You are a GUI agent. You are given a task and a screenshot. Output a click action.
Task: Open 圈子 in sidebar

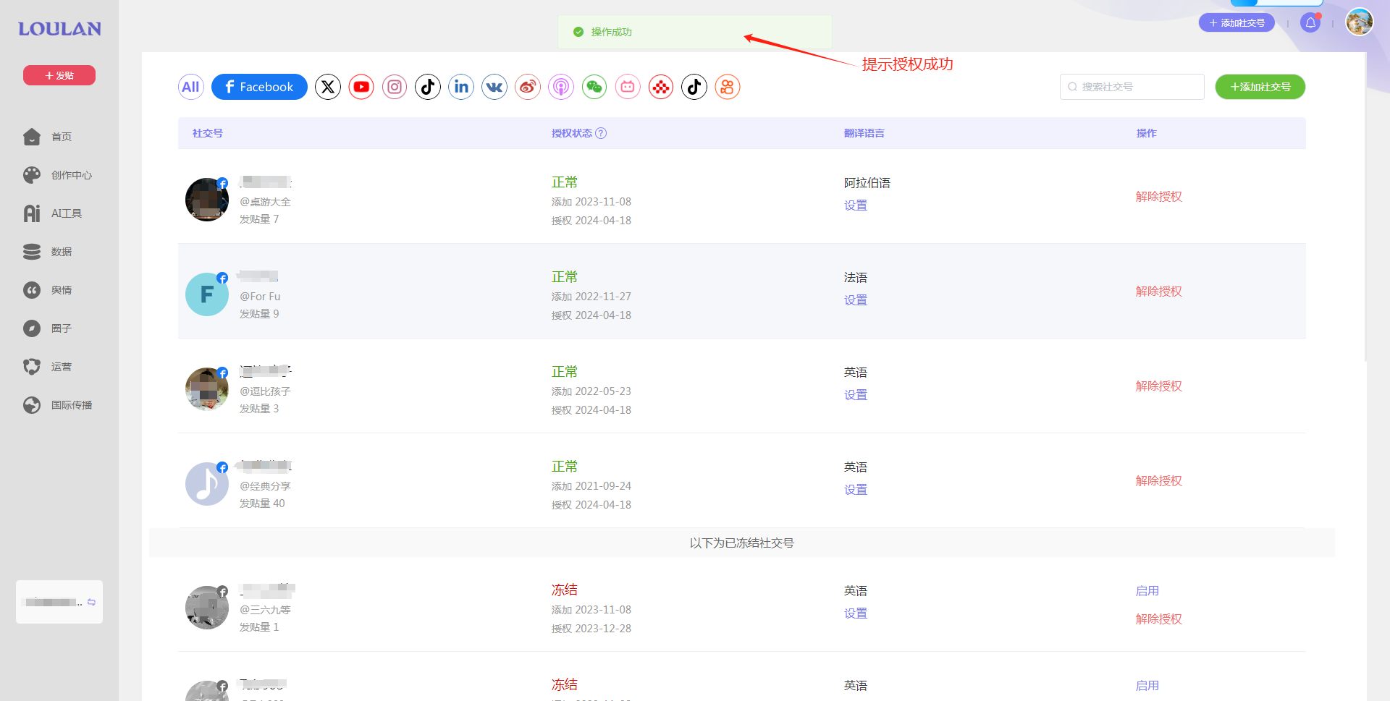[48, 328]
